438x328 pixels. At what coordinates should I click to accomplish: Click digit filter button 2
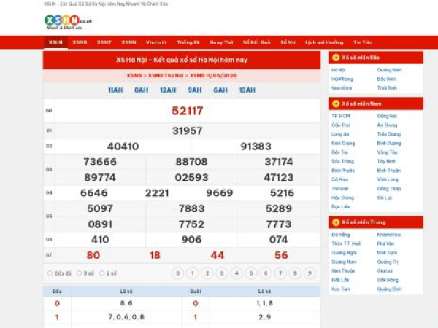207,273
